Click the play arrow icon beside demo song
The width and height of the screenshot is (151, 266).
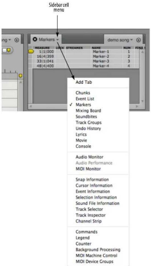pyautogui.click(x=139, y=40)
